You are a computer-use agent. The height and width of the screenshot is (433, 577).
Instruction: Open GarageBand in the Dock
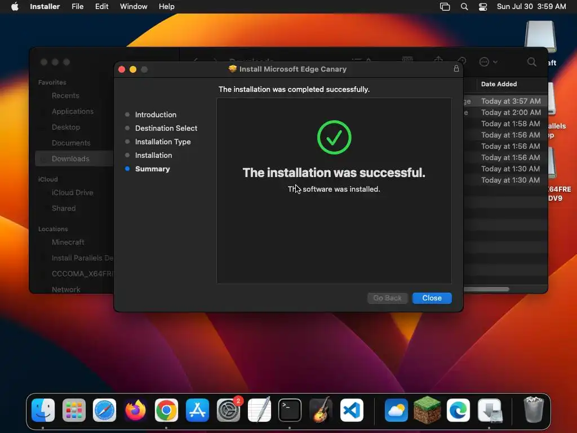(x=321, y=410)
